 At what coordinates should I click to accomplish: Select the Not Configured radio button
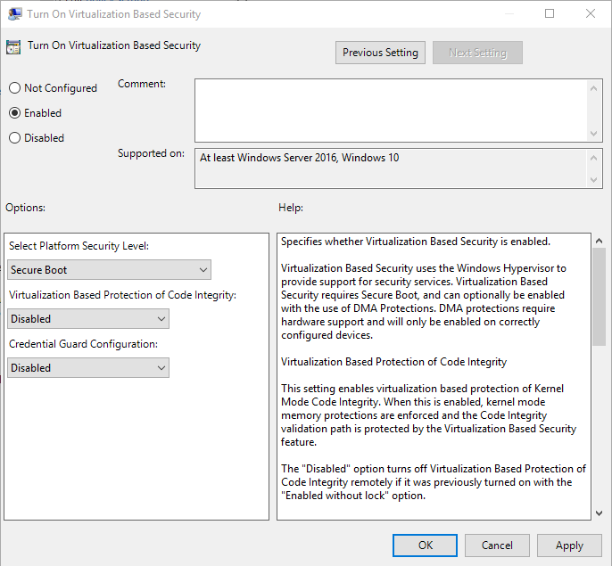(x=14, y=88)
